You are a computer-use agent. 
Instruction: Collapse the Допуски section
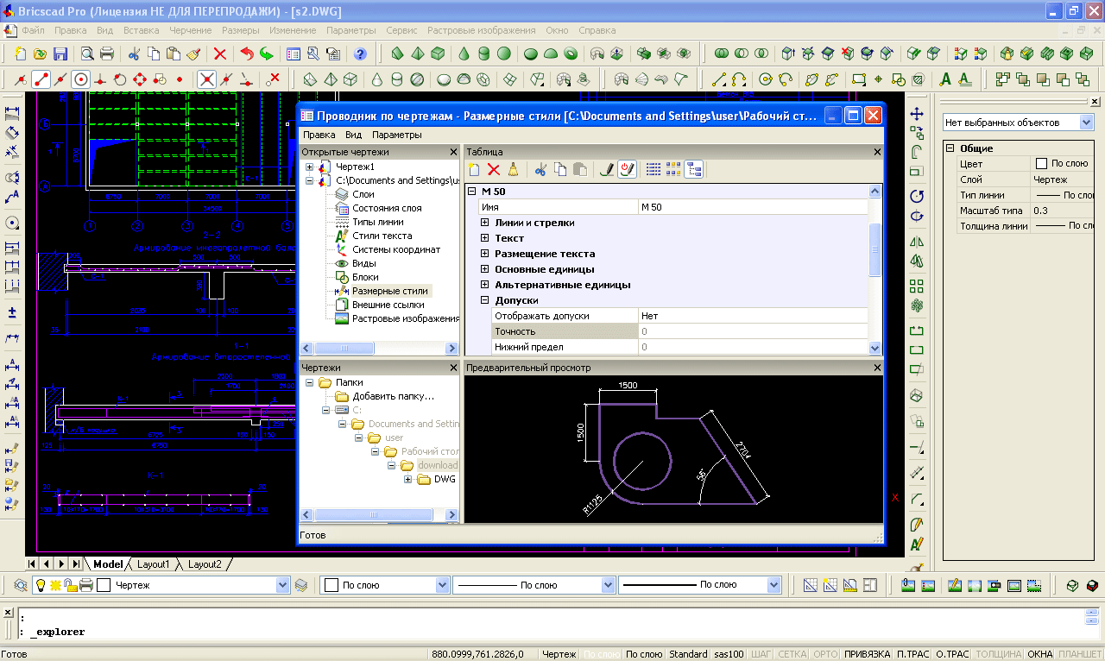(485, 300)
